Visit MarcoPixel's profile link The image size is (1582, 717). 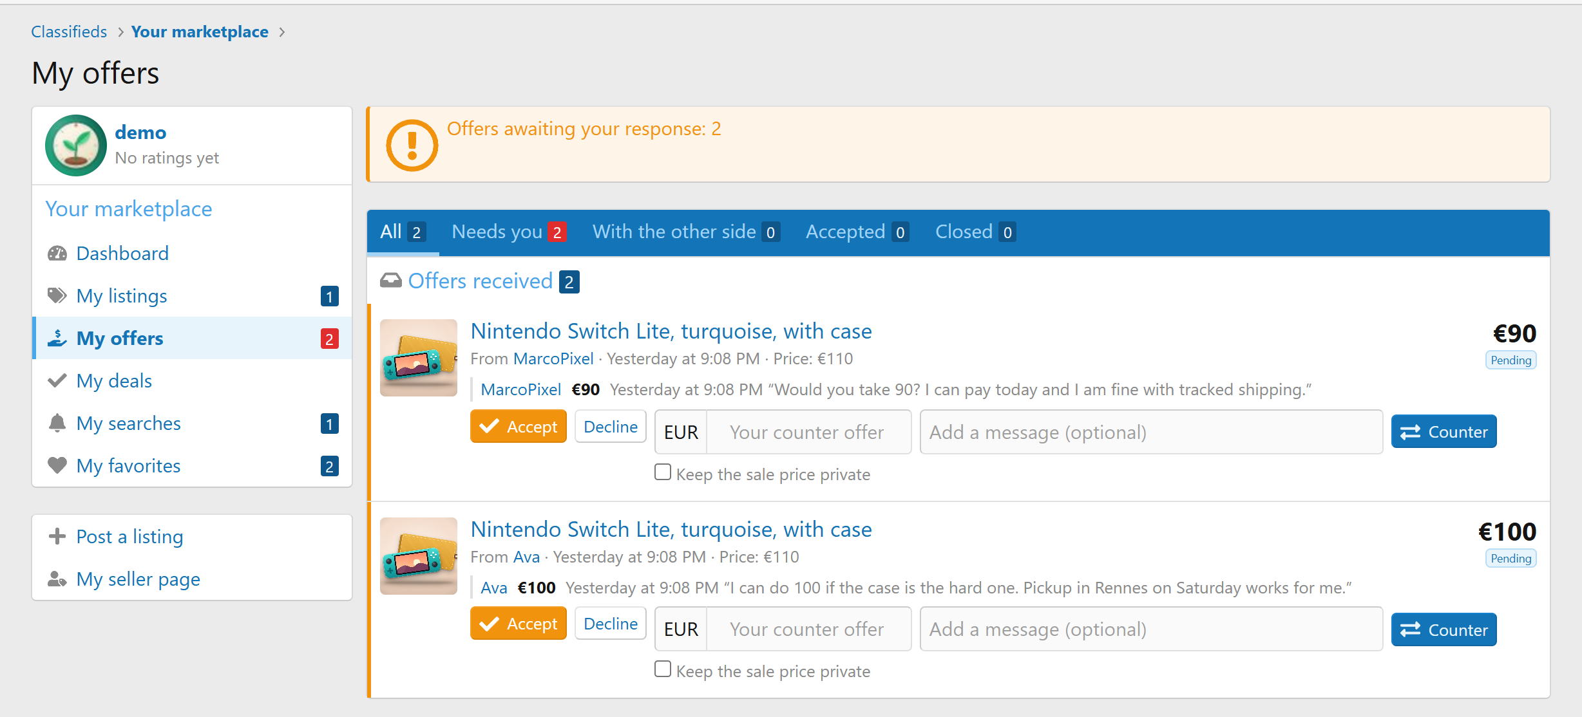553,358
